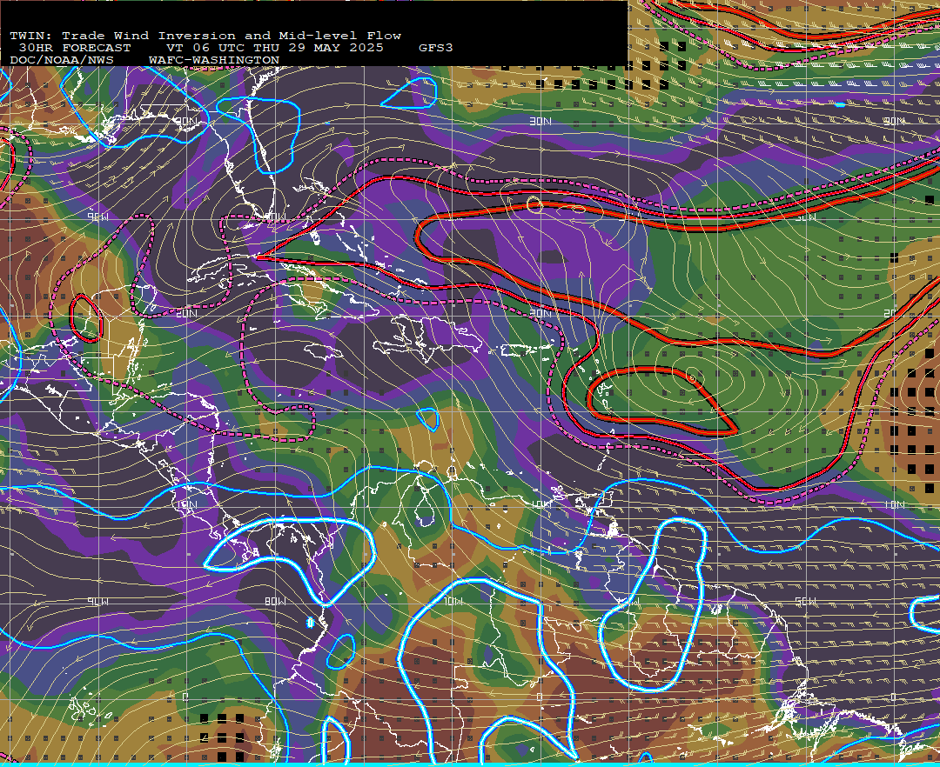
Task: Click the "20N" label beside the Yucatan coast
Action: (186, 313)
